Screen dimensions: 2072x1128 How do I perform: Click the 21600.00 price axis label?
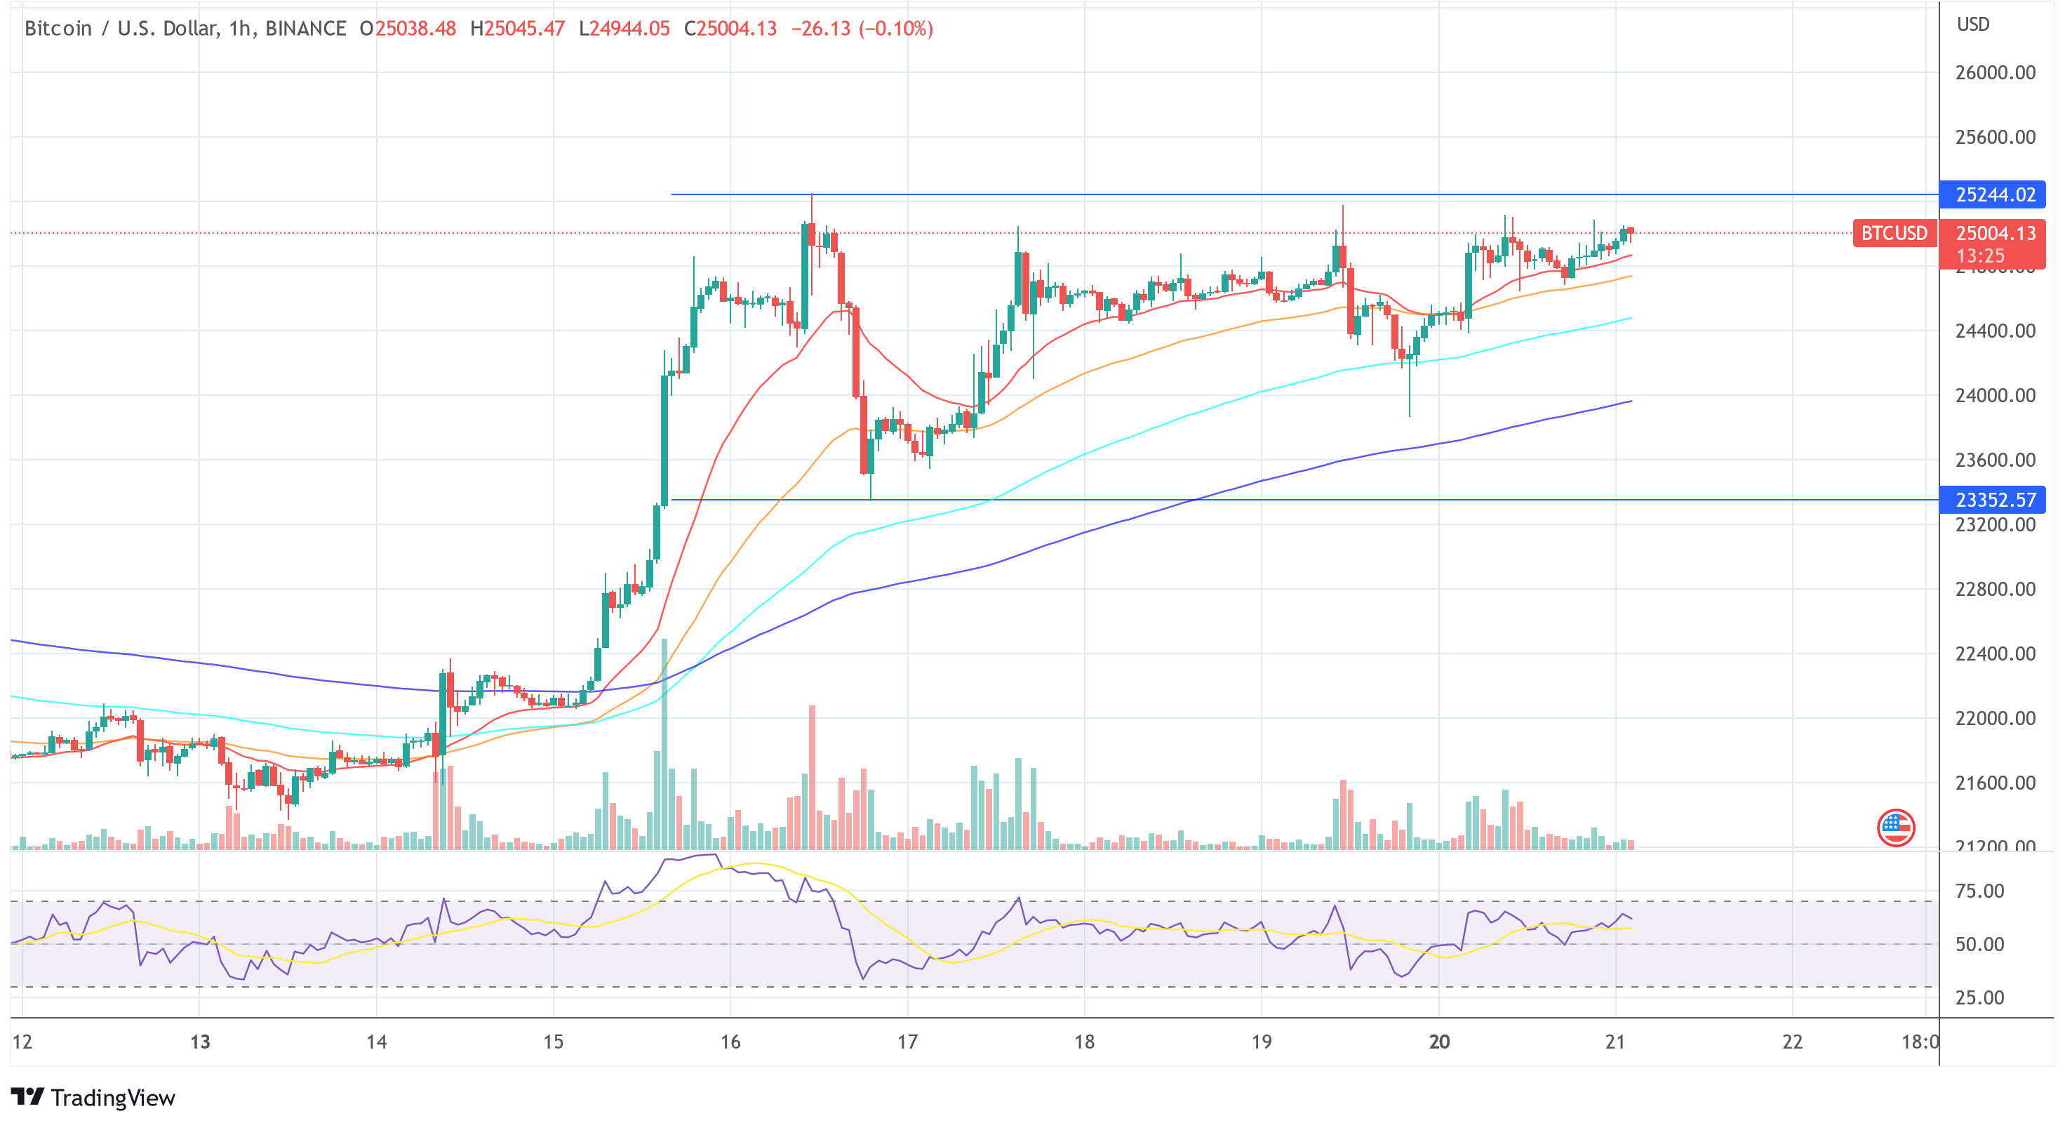[x=1996, y=783]
